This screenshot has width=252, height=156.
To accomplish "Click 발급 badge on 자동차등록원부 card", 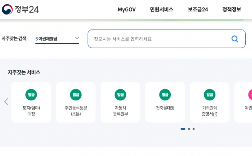I will 120,95.
